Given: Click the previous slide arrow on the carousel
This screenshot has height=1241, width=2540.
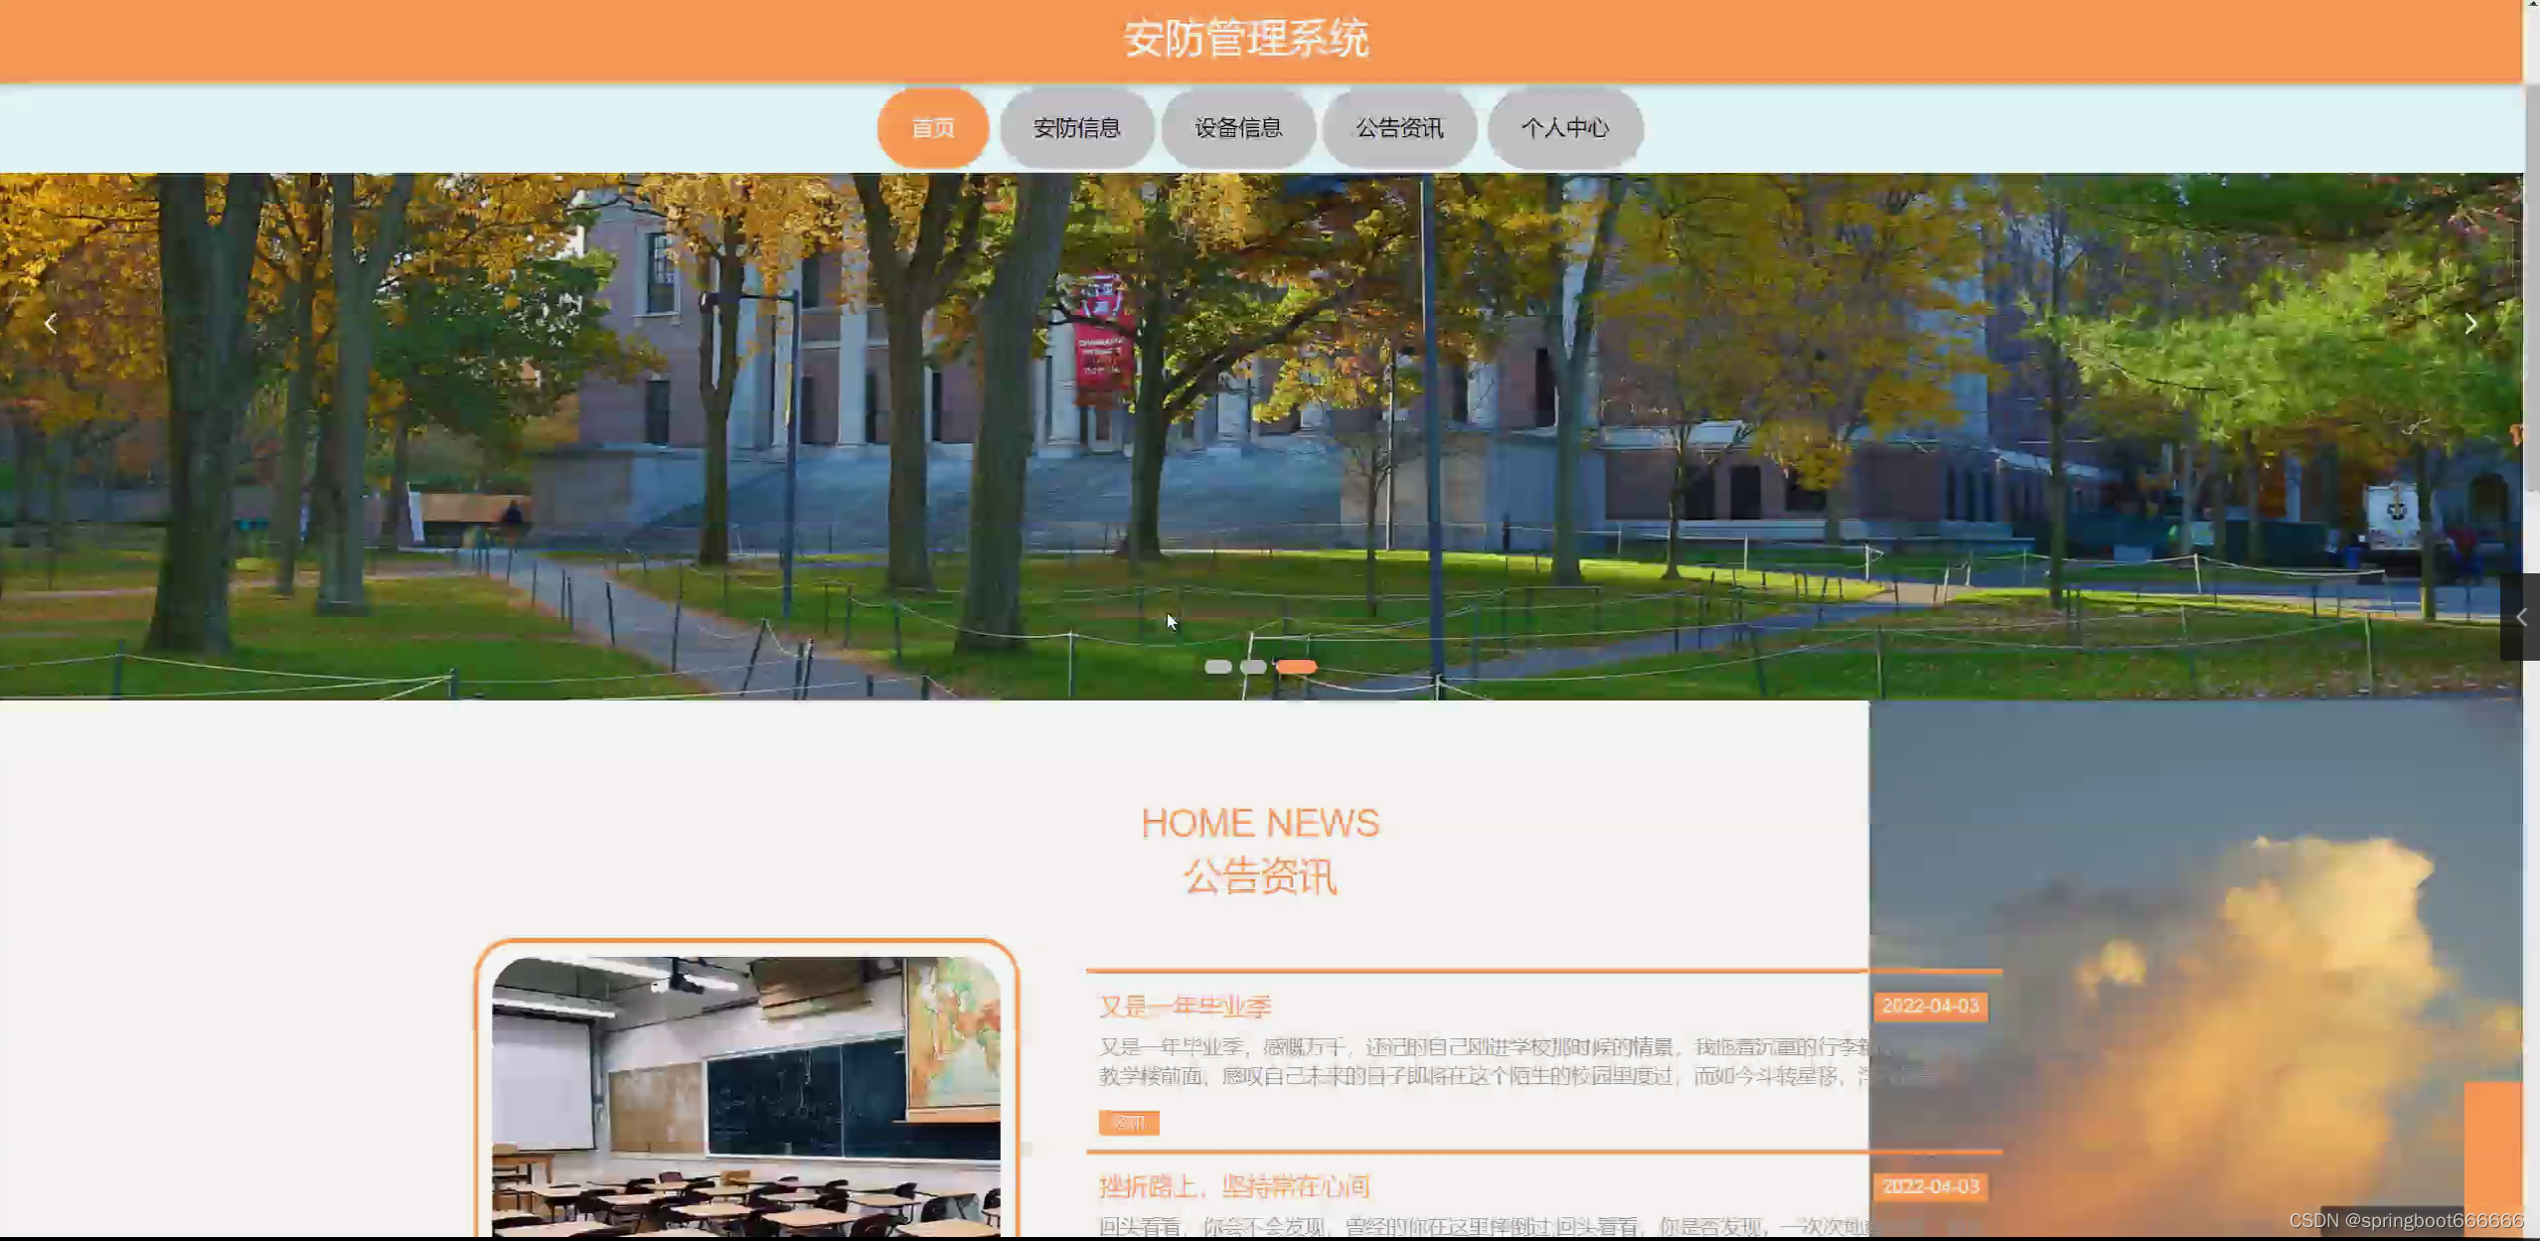Looking at the screenshot, I should pos(50,324).
